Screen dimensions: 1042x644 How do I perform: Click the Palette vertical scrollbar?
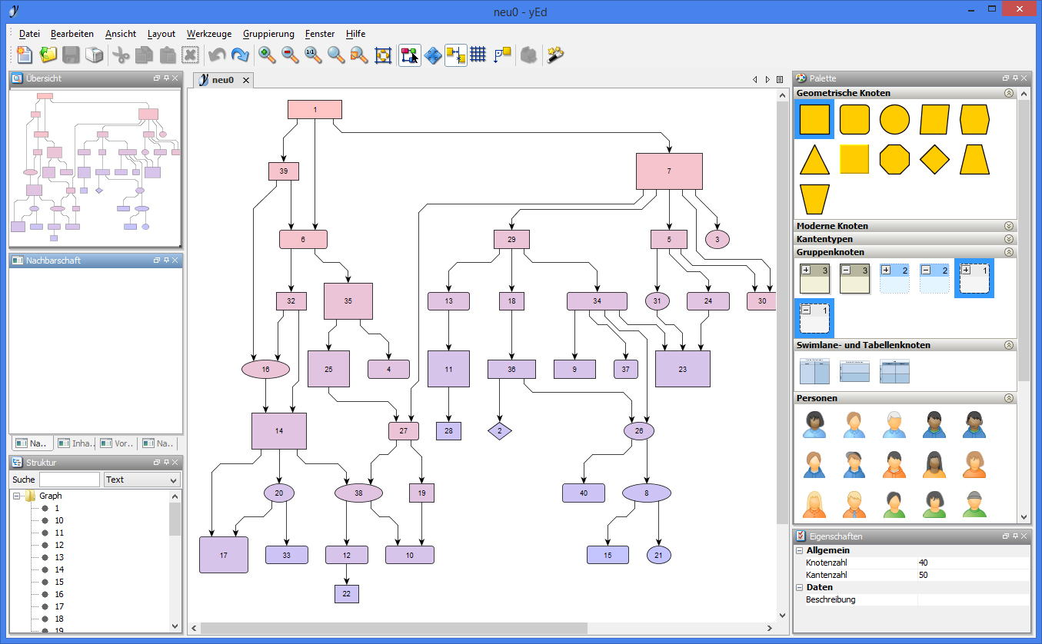click(1024, 240)
